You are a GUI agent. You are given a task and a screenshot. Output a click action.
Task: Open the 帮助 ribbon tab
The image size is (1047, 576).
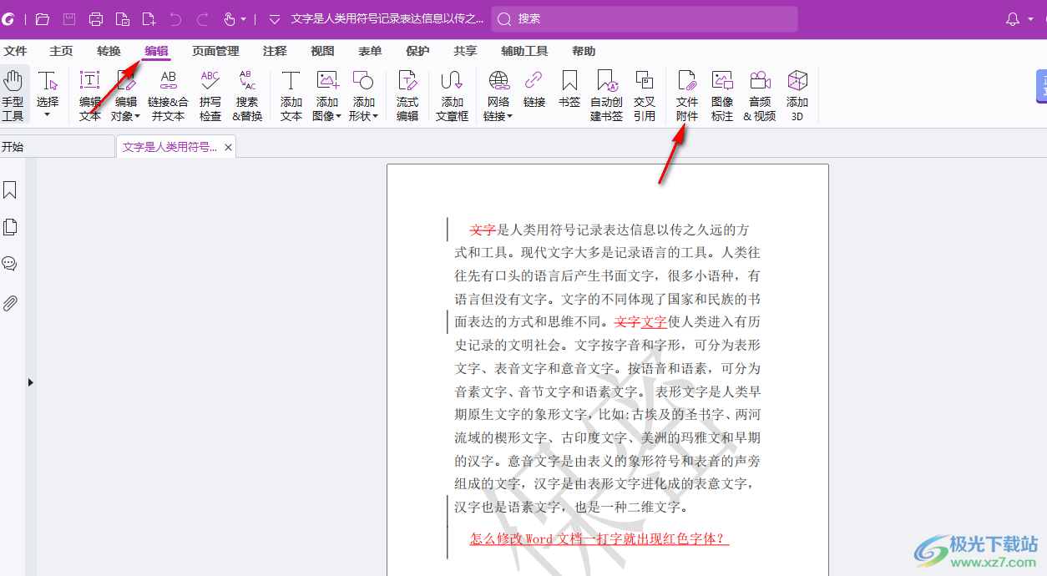pos(584,52)
